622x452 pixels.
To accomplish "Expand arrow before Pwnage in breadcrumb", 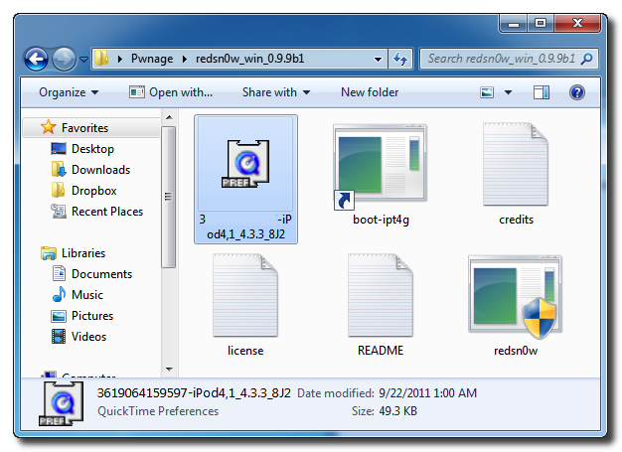I will coord(120,59).
